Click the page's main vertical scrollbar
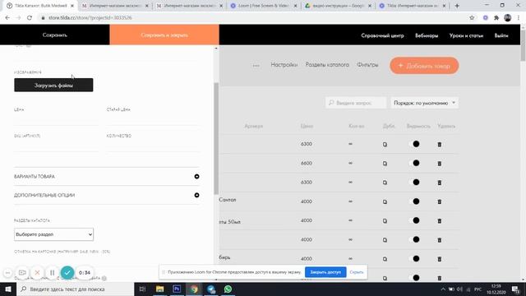The width and height of the screenshot is (526, 296). click(523, 46)
